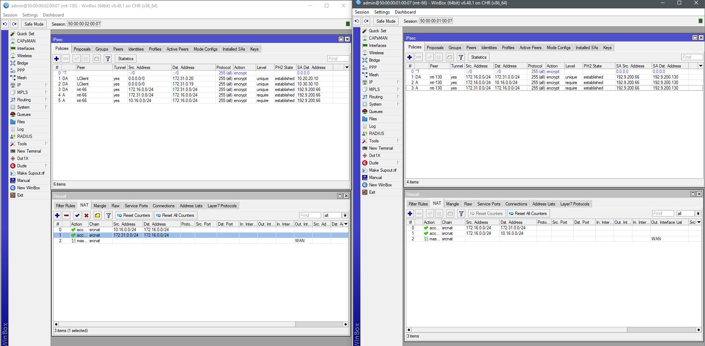
Task: Click Reset All Counters in mt-130 Firewall
Action: pos(175,215)
